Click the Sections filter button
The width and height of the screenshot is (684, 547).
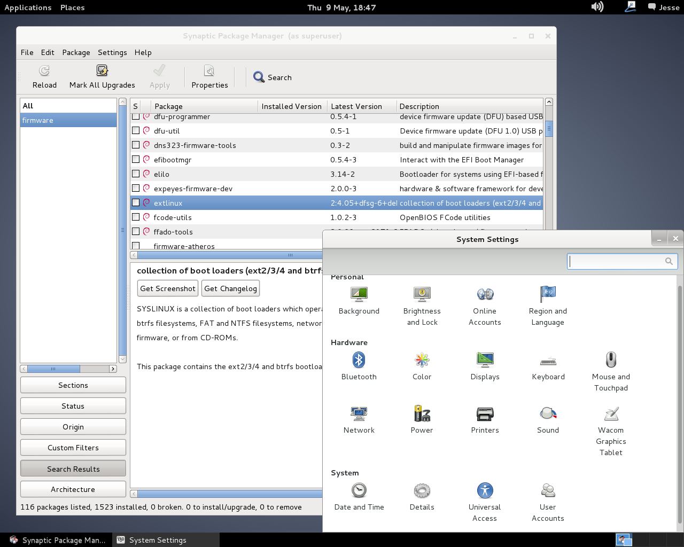pyautogui.click(x=73, y=385)
